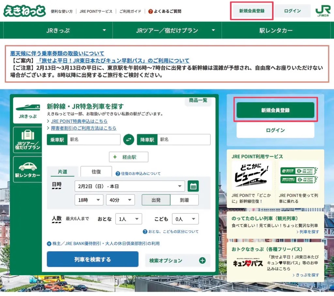The image size is (334, 296).
Task: Open 悪天候に伴う乗車券類の取扱いについて notice
Action: coord(57,53)
